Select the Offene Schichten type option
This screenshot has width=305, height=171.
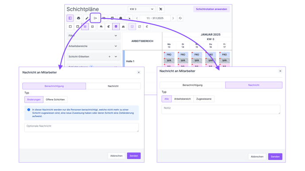pos(55,99)
